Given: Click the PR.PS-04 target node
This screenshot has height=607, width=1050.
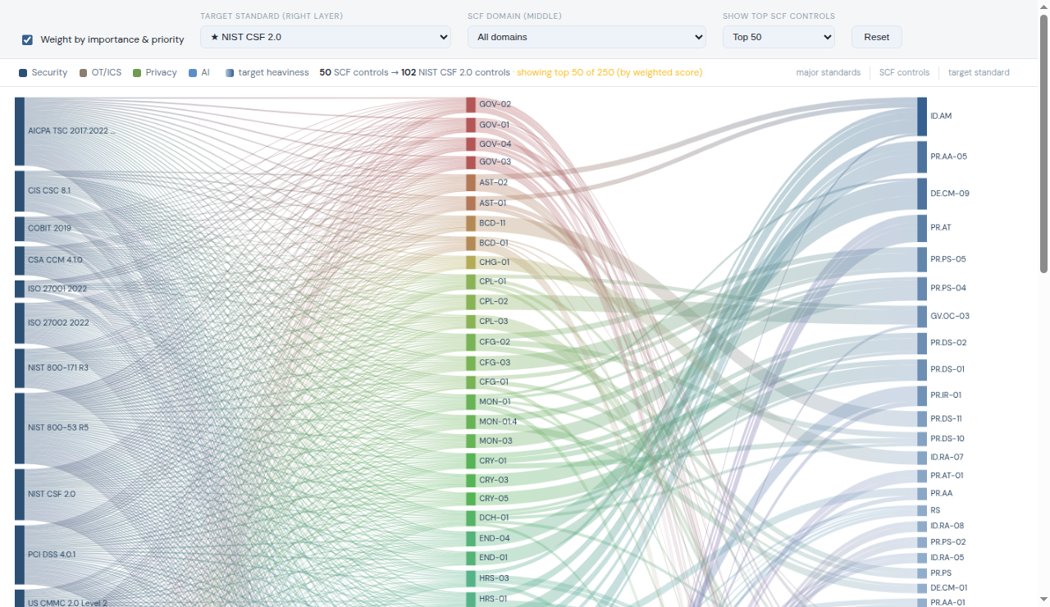Looking at the screenshot, I should pos(922,289).
